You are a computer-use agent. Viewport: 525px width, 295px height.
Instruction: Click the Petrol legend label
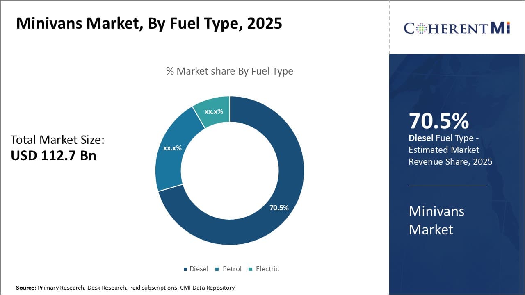click(232, 269)
